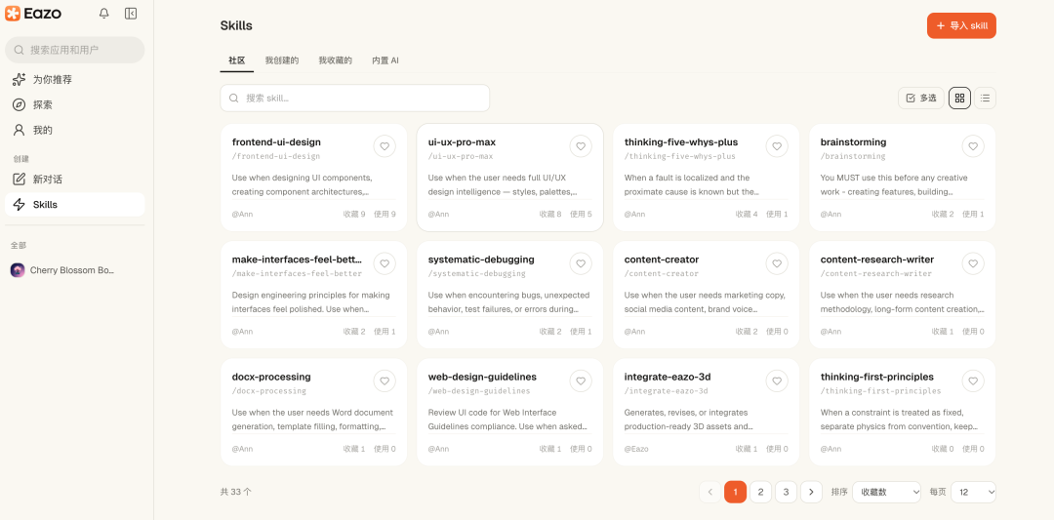The image size is (1054, 520).
Task: Open content-research-writer skill title
Action: [877, 260]
